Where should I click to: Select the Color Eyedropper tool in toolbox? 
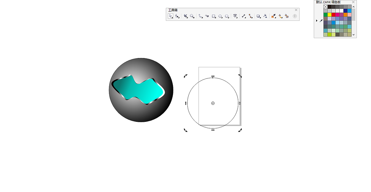(x=273, y=16)
